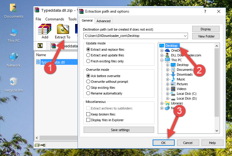Open the File menu in WinRAR
Viewport: 232px width, 156px height.
[x=38, y=19]
